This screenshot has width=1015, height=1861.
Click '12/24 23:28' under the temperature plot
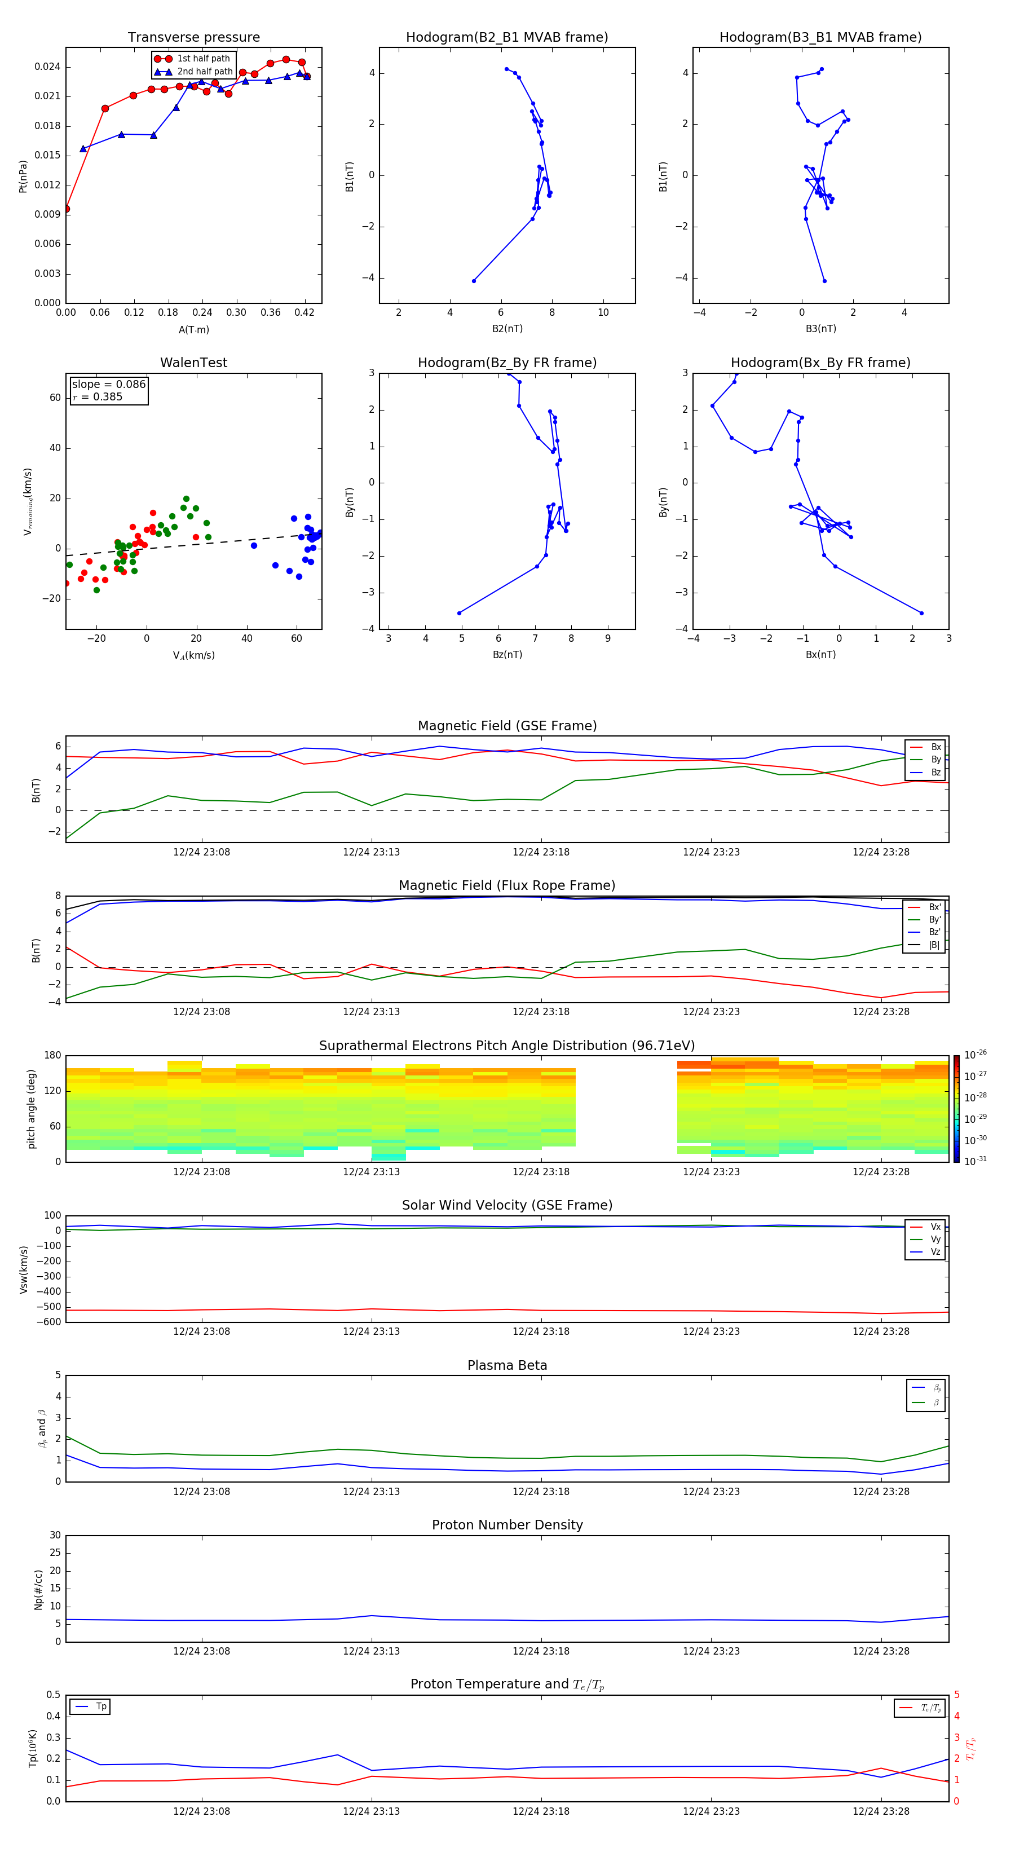click(881, 1811)
